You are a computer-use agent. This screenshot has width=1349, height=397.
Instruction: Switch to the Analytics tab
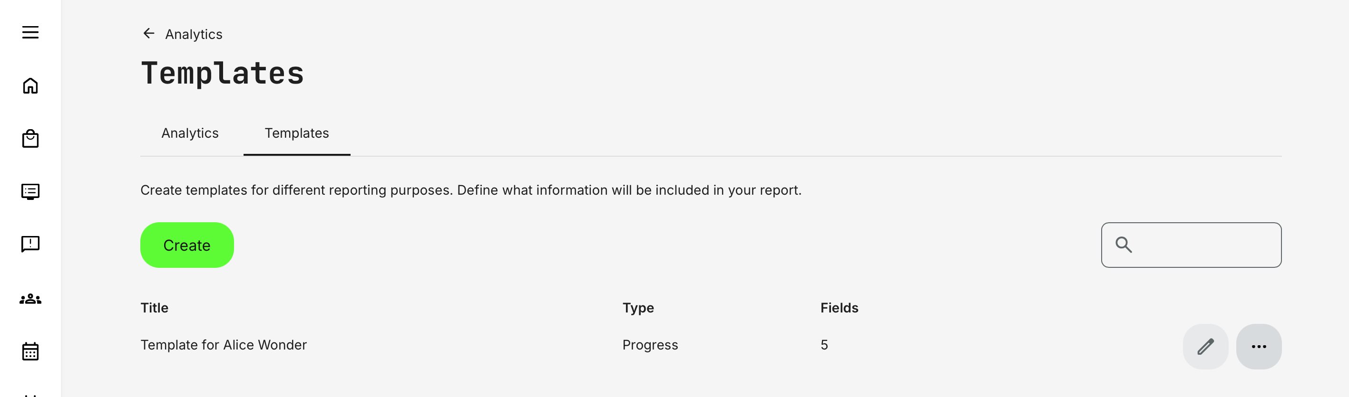pos(190,133)
